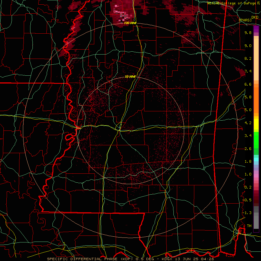Click the NEXLAB-College of DuPage credit text
Screen dimensions: 261x261
[231, 3]
